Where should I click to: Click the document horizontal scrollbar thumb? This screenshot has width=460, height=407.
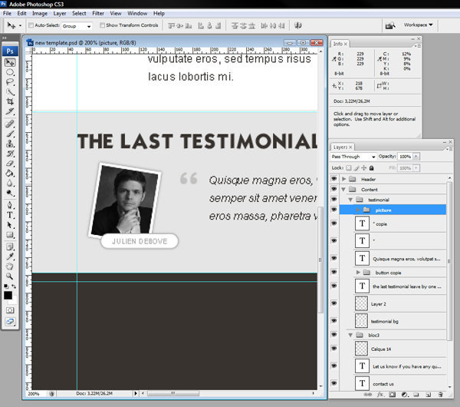(172, 393)
